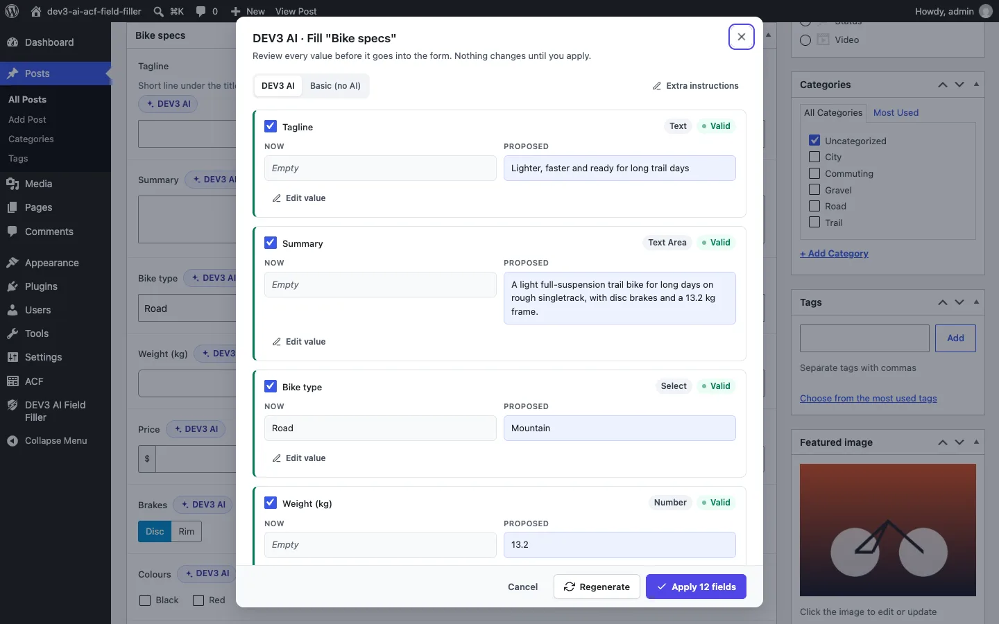Image resolution: width=999 pixels, height=624 pixels.
Task: Switch to Most Used categories tab
Action: pos(896,112)
